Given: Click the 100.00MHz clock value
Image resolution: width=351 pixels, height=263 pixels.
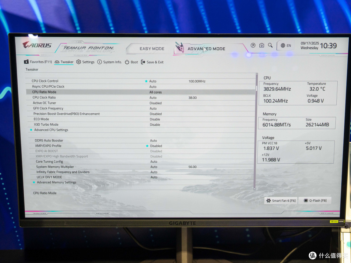Looking at the screenshot, I should coord(197,81).
